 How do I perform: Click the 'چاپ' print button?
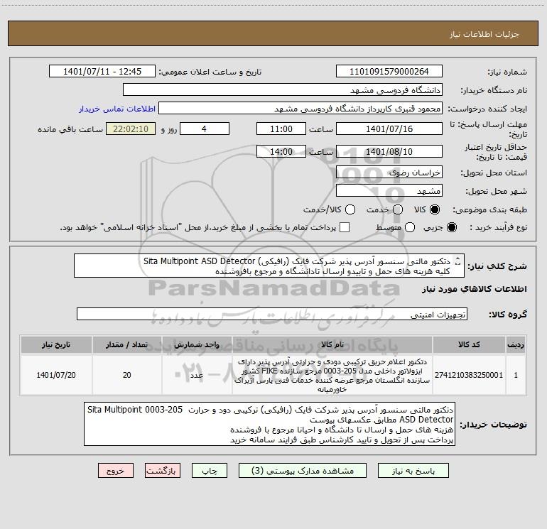[x=210, y=471]
